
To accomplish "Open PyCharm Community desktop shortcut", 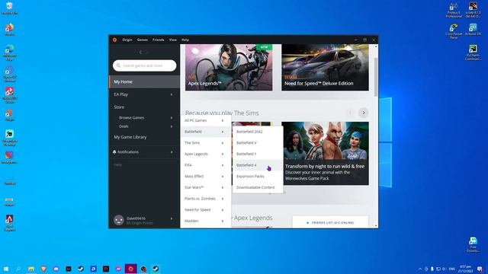I will tap(473, 53).
